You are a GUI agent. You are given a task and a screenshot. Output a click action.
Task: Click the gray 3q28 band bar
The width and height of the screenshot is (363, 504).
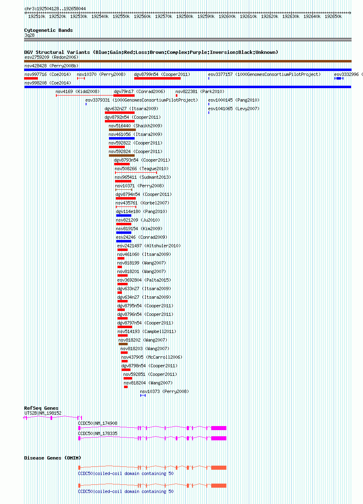pos(188,40)
